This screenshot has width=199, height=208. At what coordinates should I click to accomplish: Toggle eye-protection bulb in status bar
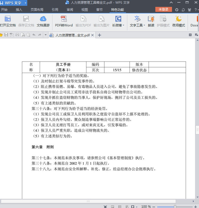click(133, 206)
